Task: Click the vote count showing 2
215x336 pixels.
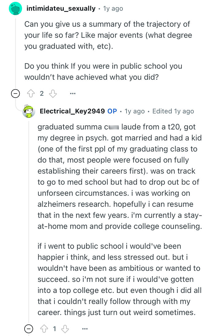Action: 42,93
